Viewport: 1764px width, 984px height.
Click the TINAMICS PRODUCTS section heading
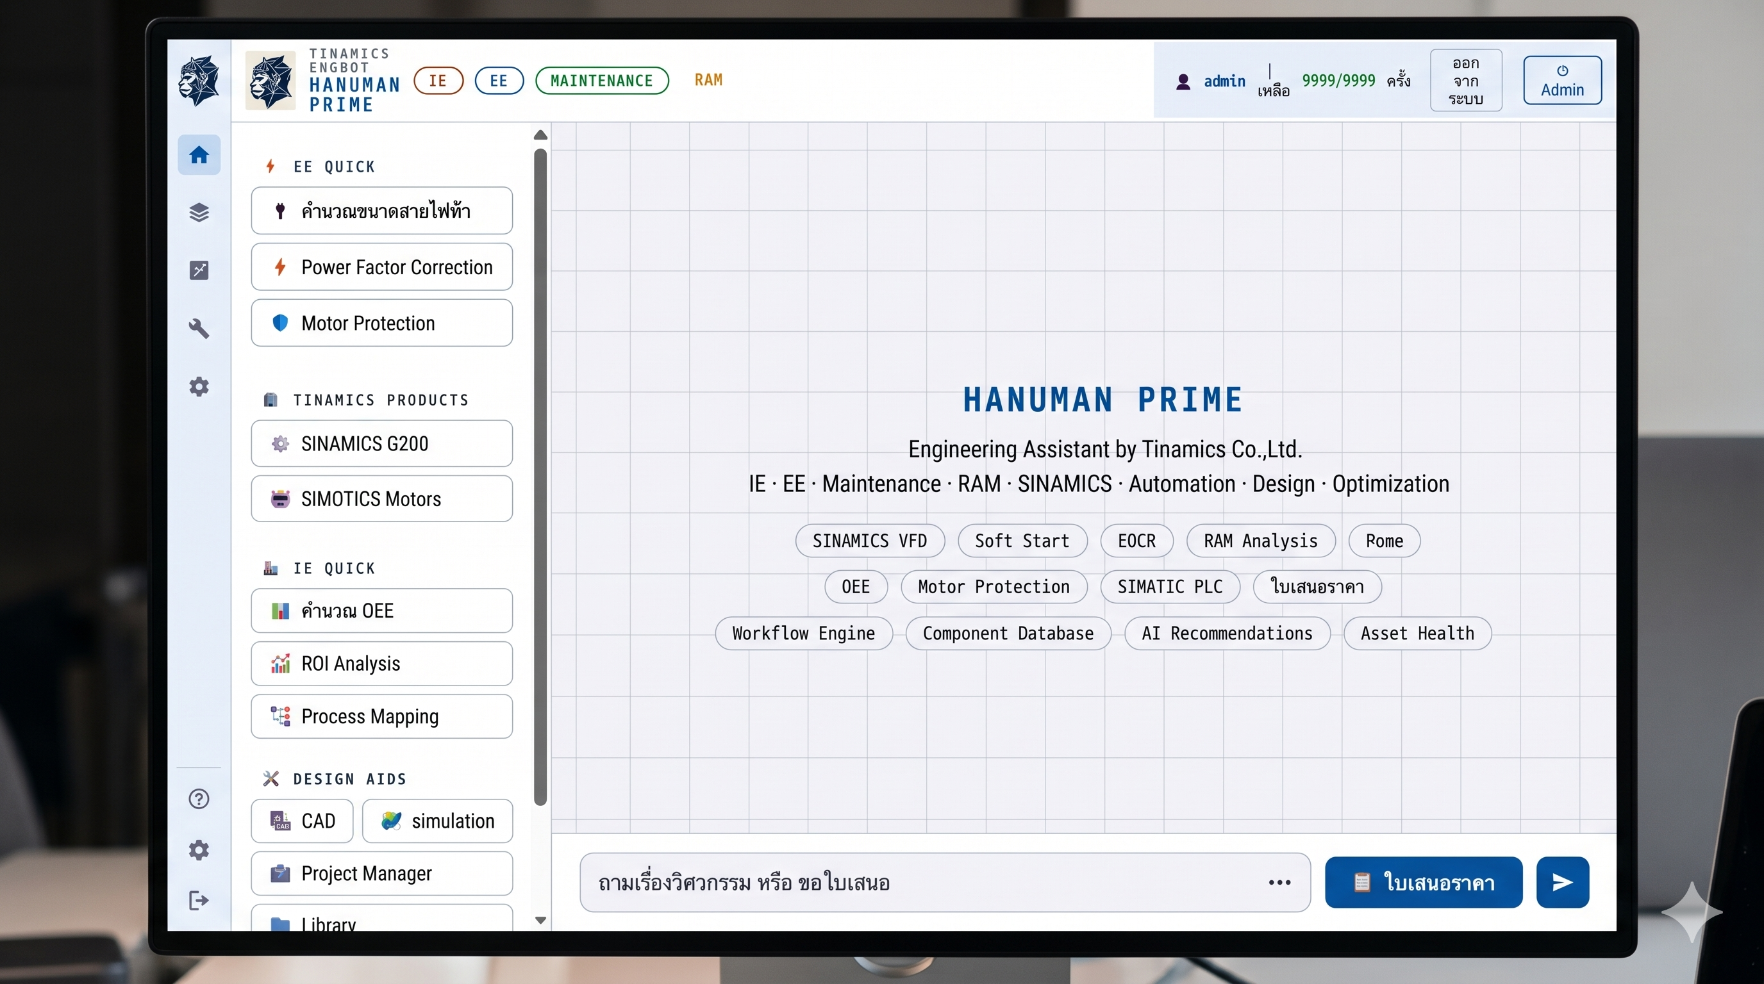[381, 400]
